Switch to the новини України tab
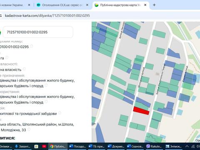Image resolution: width=200 pixels, height=150 pixels. 12,5
